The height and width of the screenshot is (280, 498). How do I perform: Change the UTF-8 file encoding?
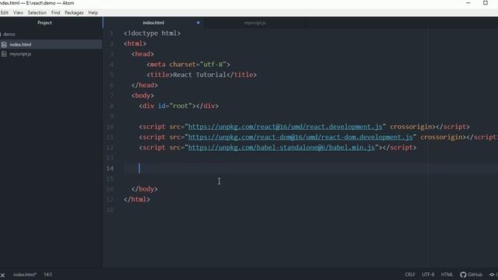pyautogui.click(x=428, y=275)
